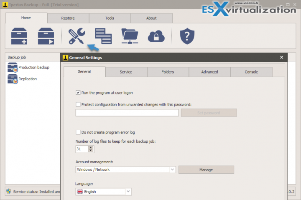The image size is (301, 200).
Task: Open the Advanced settings tab
Action: point(209,72)
